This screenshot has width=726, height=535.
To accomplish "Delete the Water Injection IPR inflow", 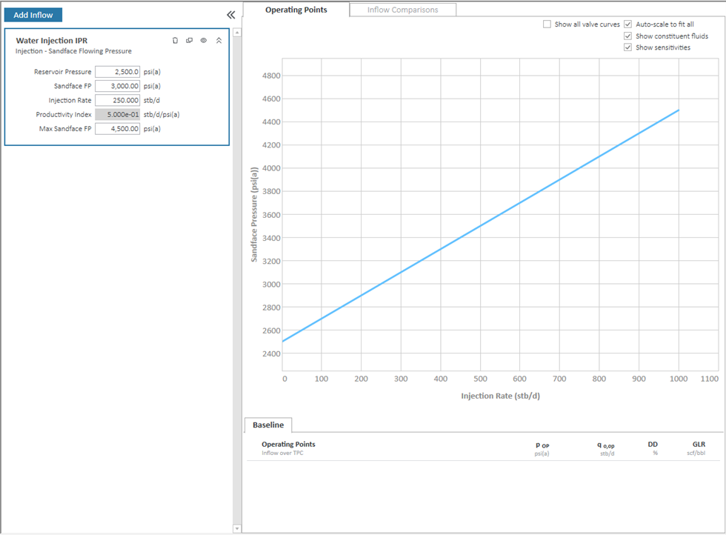I will [175, 41].
